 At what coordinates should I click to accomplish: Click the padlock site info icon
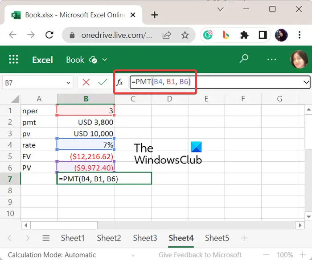pyautogui.click(x=72, y=35)
